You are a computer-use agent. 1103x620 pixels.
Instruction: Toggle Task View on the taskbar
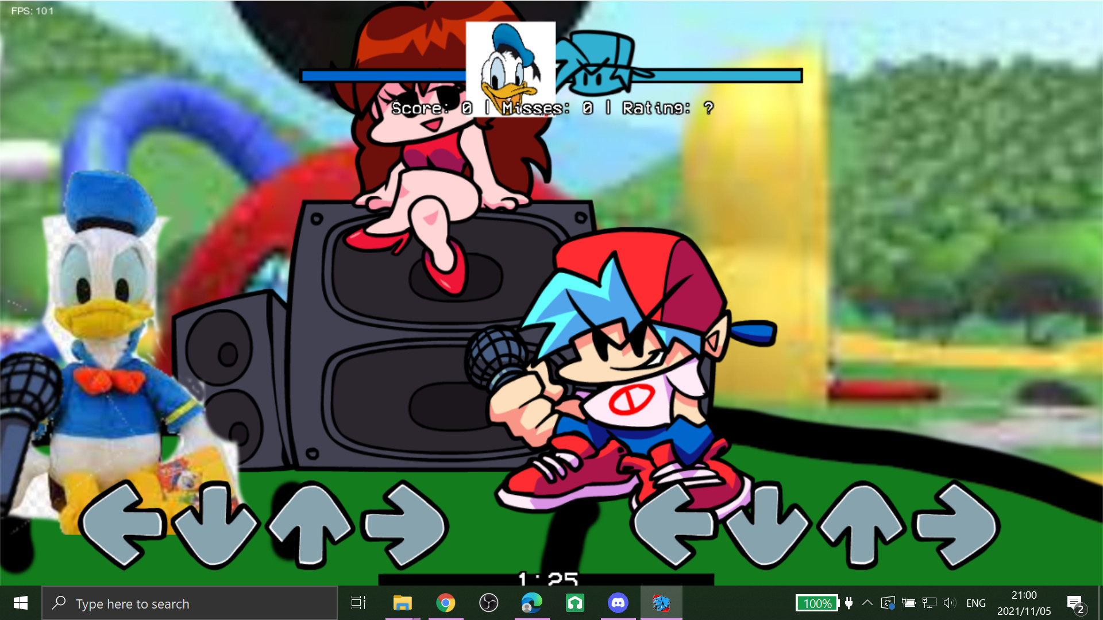point(357,603)
